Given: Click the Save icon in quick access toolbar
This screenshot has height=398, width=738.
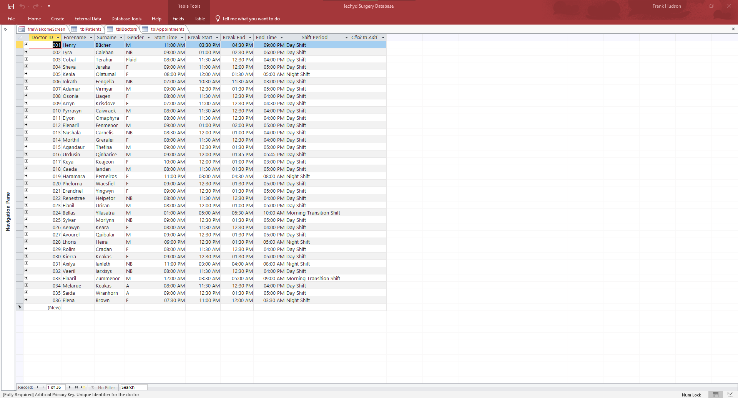Looking at the screenshot, I should [x=11, y=6].
